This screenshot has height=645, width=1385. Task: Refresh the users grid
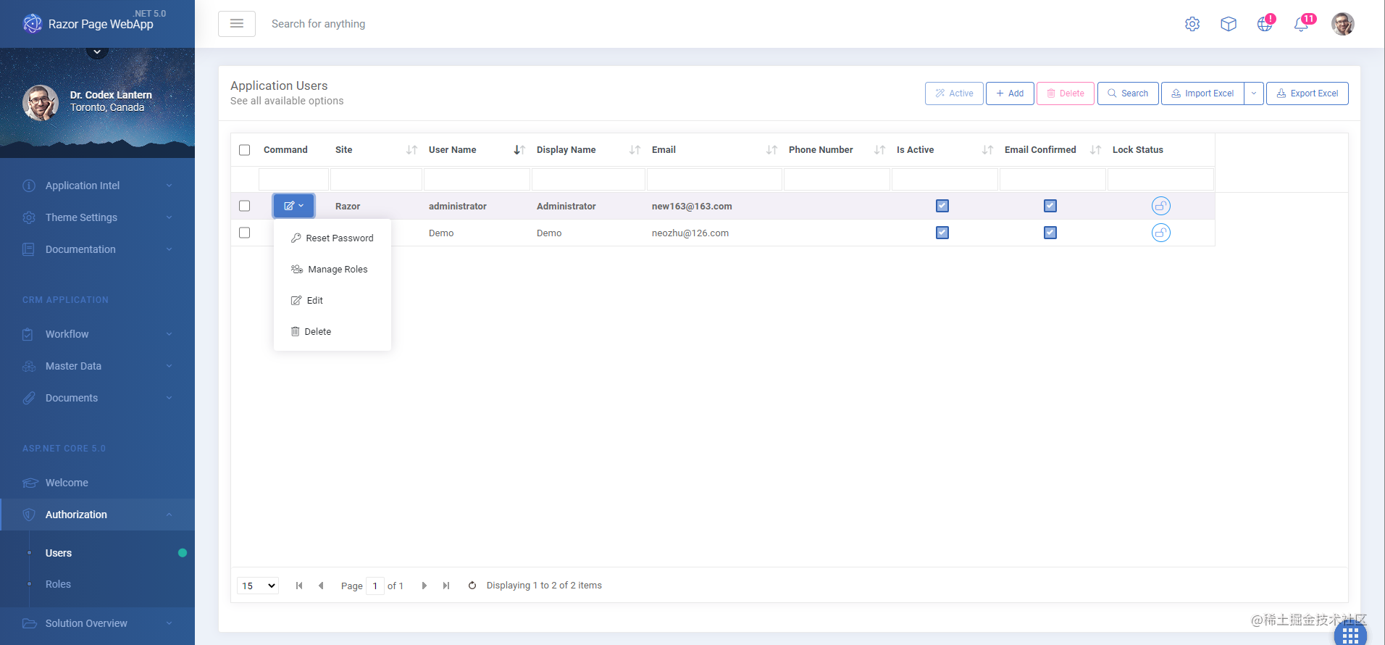click(x=472, y=586)
